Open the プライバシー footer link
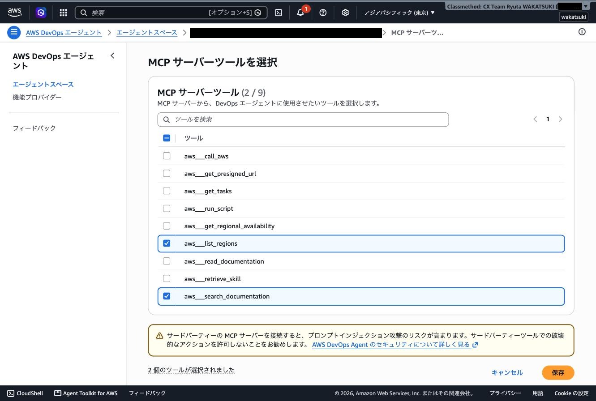The width and height of the screenshot is (596, 401). (505, 393)
